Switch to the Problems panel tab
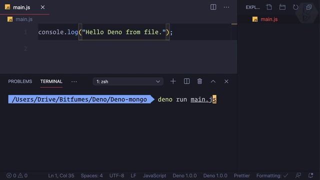The image size is (320, 180). 20,81
